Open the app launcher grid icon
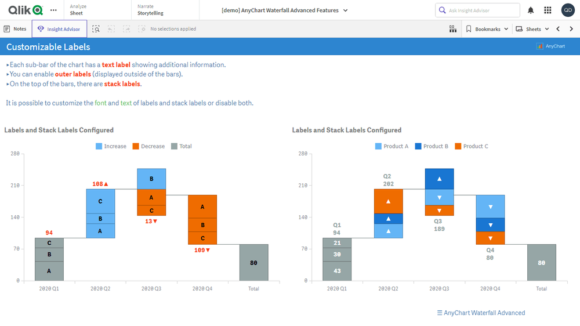The image size is (580, 326). [x=548, y=10]
